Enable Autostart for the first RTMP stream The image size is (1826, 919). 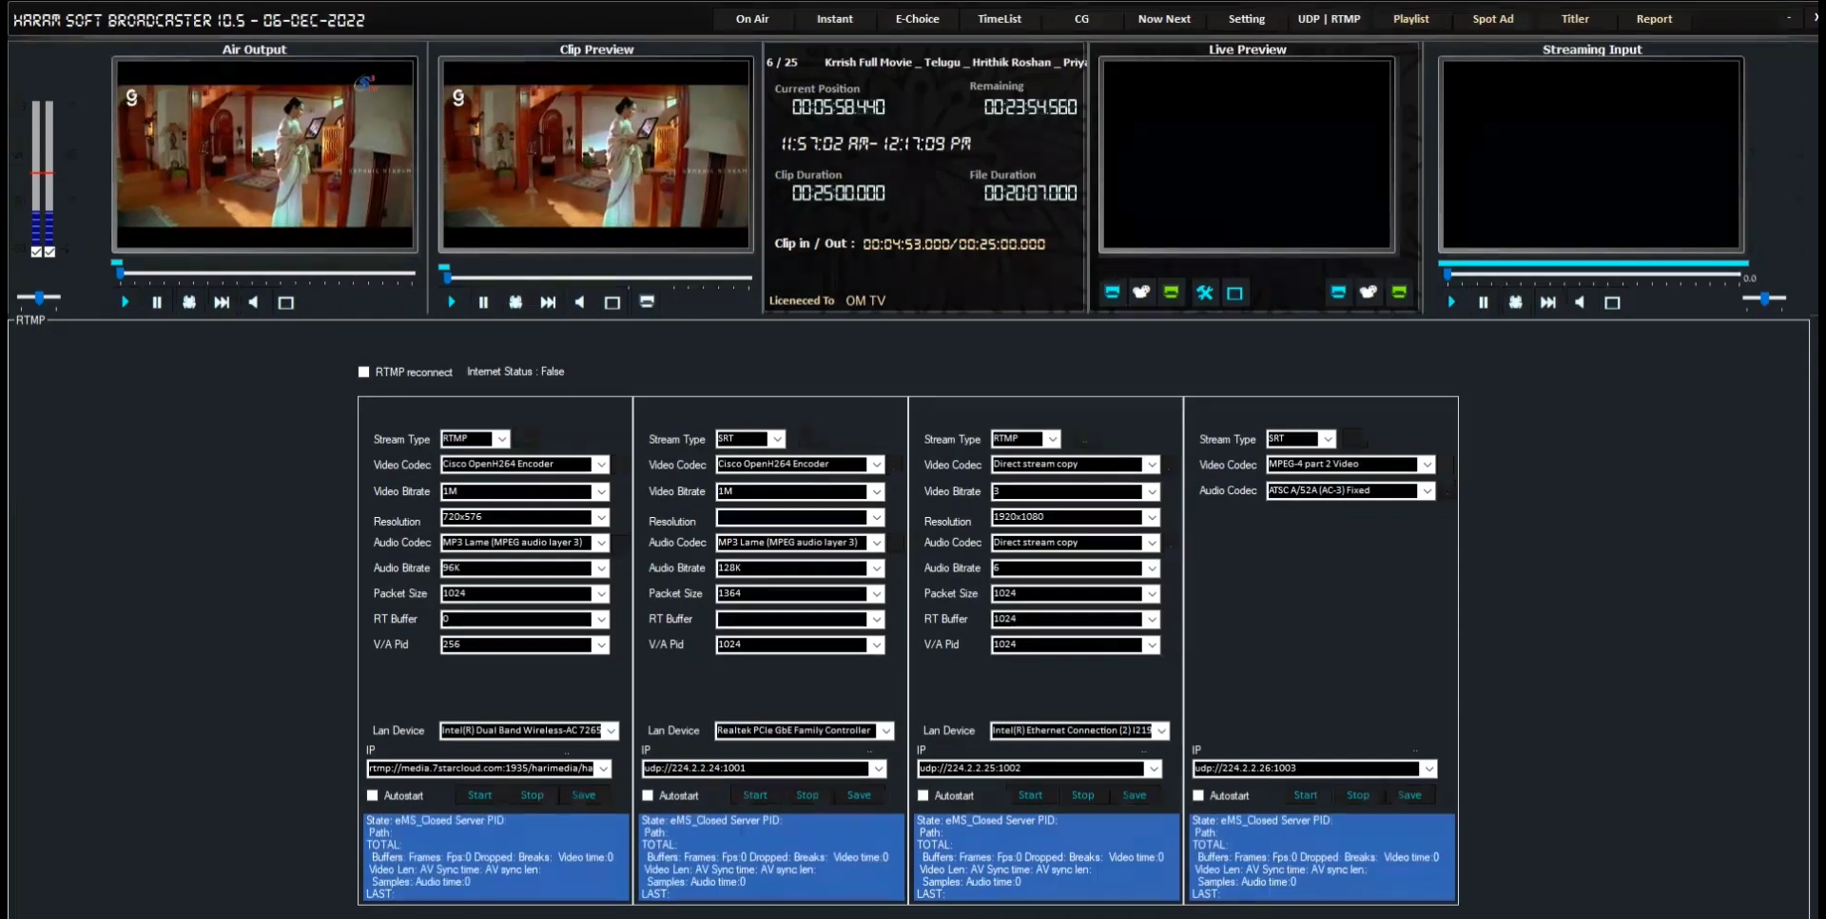click(373, 795)
